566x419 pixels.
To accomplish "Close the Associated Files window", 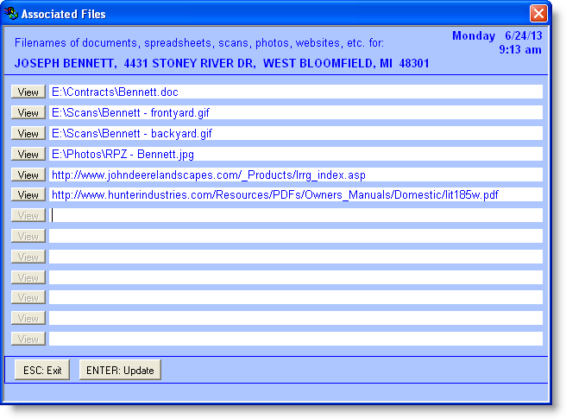I will point(538,14).
